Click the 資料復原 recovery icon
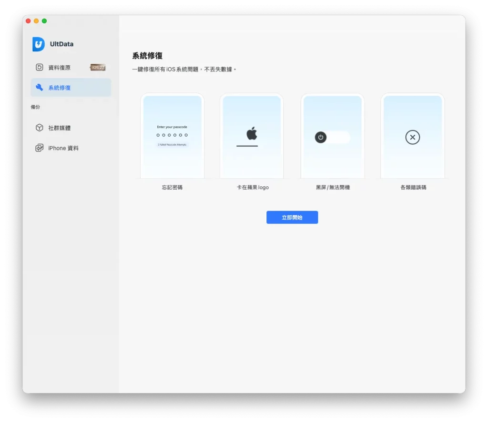 39,67
